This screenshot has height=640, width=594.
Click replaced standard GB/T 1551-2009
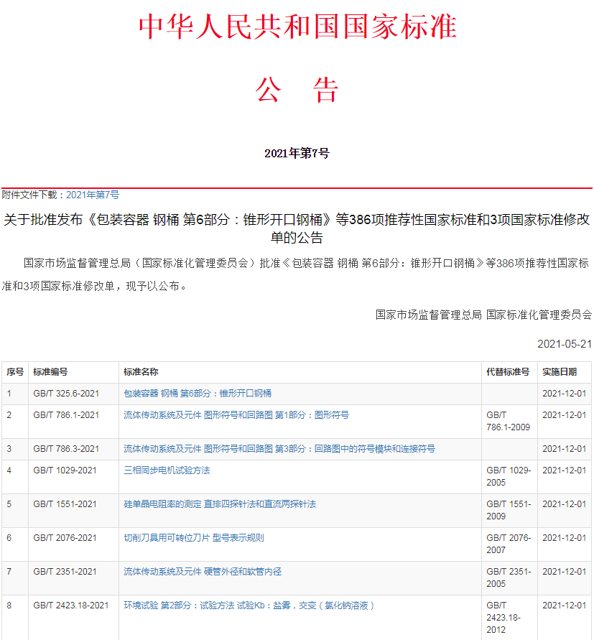(509, 510)
